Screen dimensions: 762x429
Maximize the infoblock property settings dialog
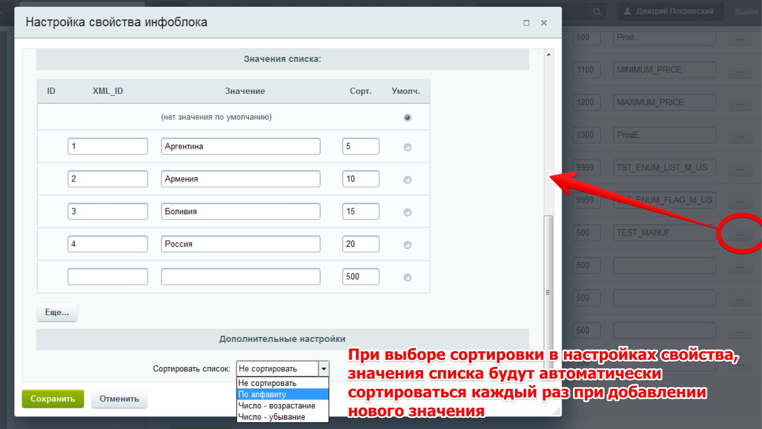(x=526, y=23)
